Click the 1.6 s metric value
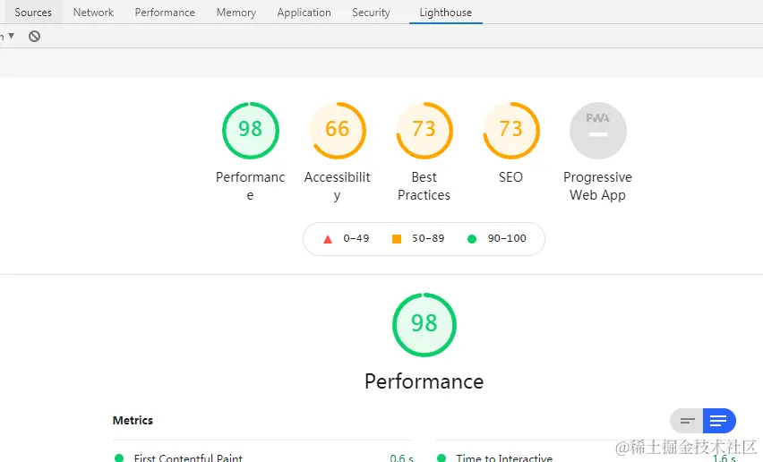The width and height of the screenshot is (763, 462). (724, 458)
